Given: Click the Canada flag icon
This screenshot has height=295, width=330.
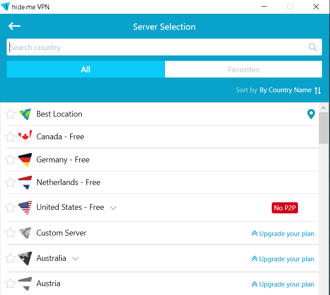Looking at the screenshot, I should pyautogui.click(x=25, y=137).
